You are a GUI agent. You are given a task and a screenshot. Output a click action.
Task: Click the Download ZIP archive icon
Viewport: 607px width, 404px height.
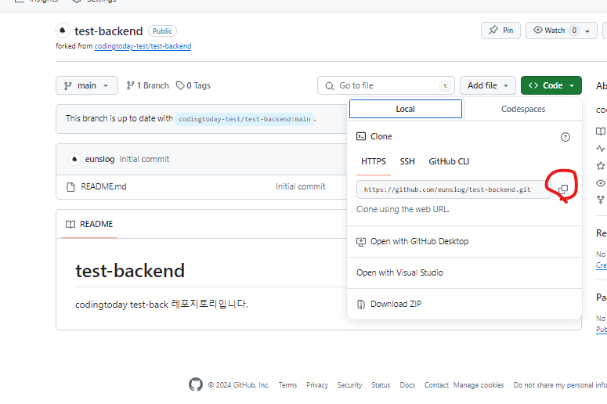coord(361,305)
